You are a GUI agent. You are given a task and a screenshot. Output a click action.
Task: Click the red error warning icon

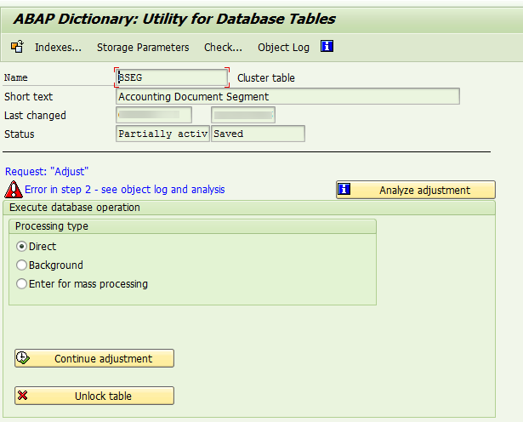click(x=14, y=190)
